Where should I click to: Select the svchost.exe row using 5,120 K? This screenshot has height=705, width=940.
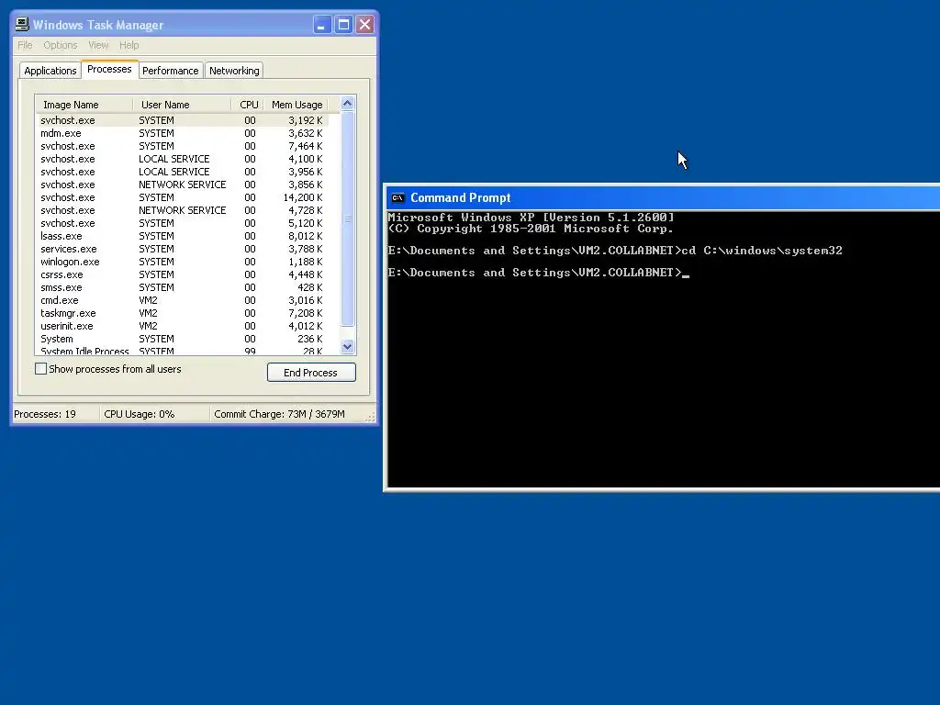[x=183, y=224]
